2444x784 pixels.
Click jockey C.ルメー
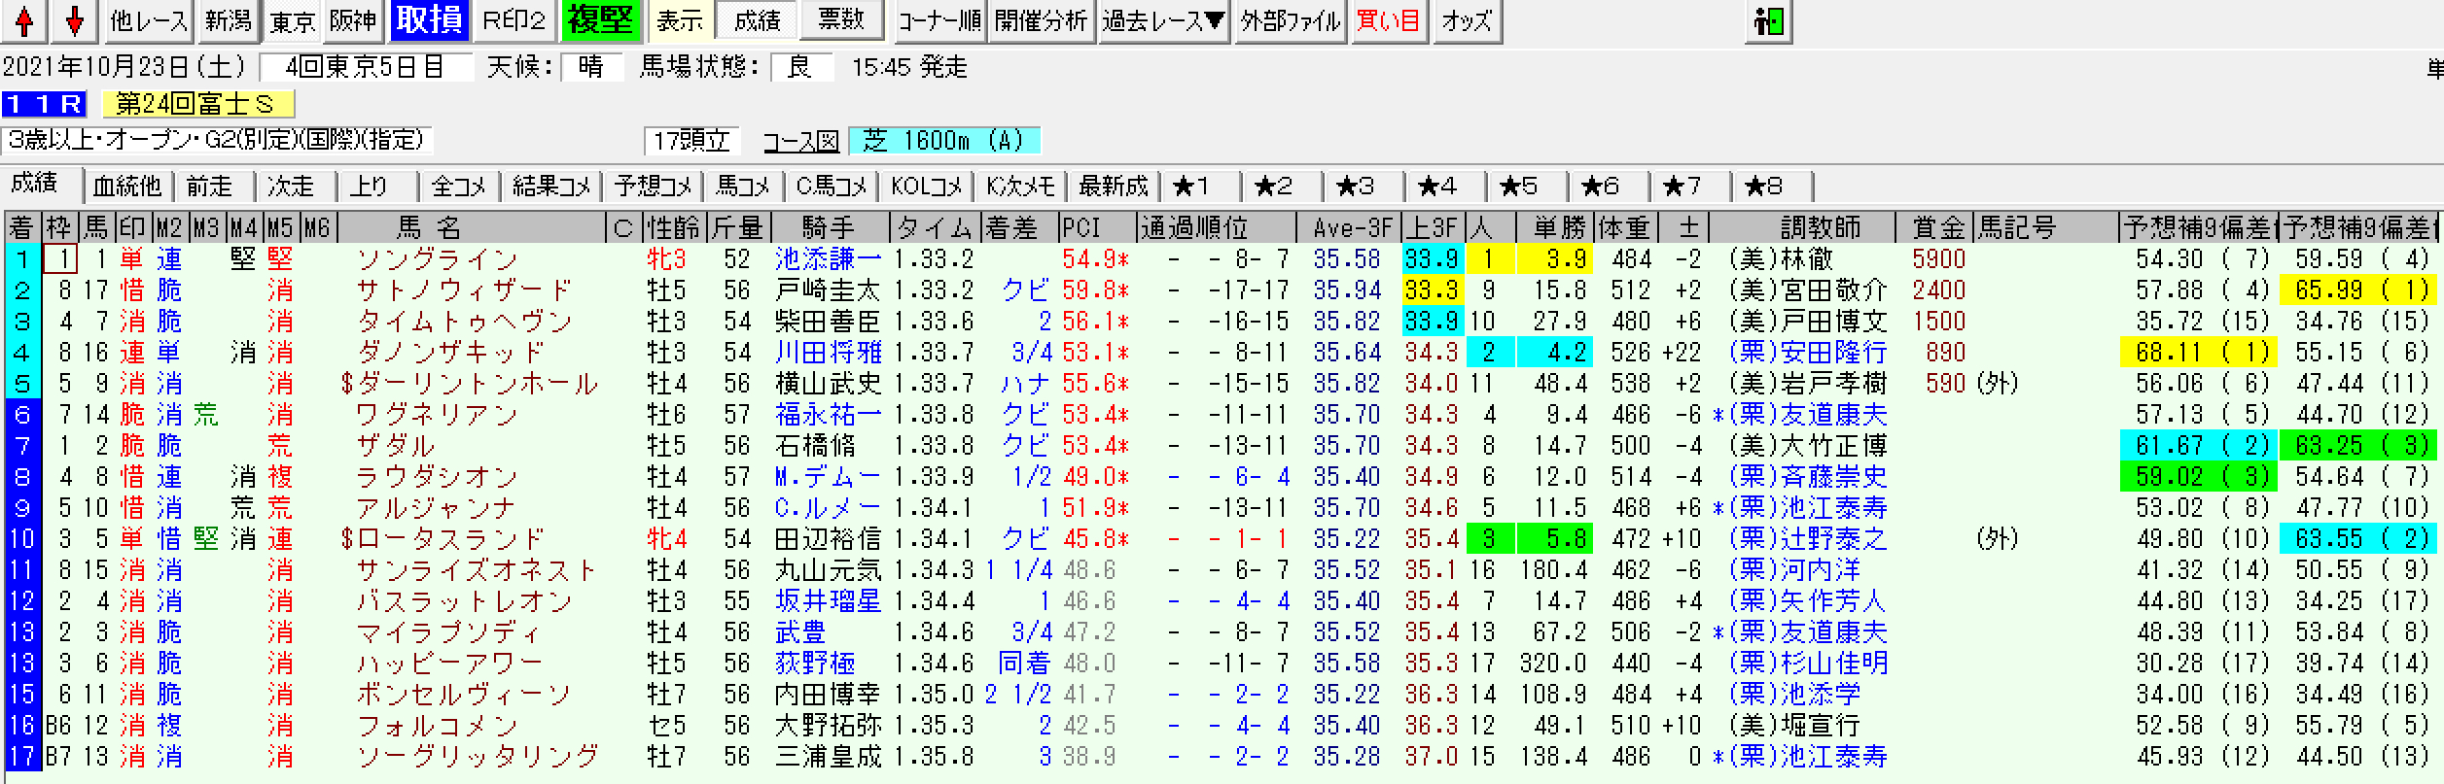click(x=828, y=508)
